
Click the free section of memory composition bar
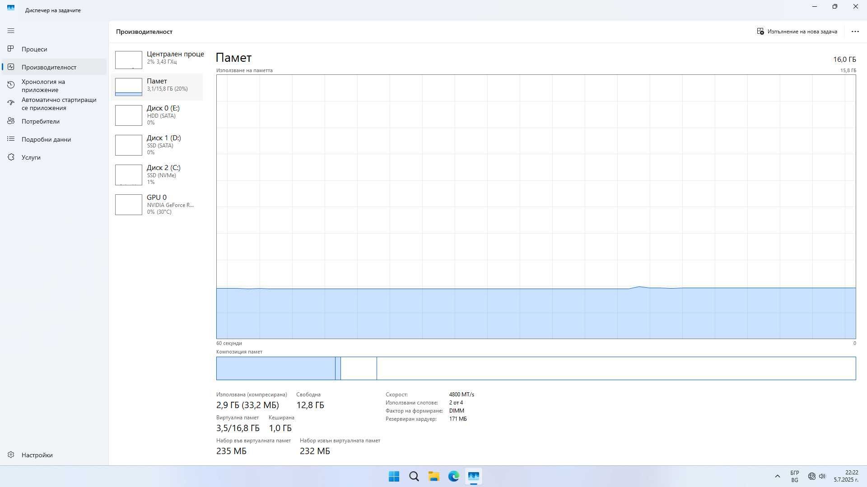pyautogui.click(x=616, y=368)
